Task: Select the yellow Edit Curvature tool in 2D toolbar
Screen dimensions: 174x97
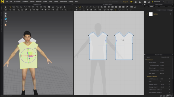Action: (x=80, y=7)
